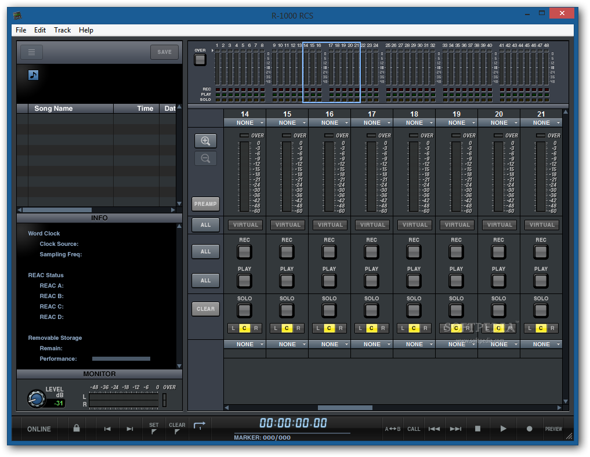Viewport: 590px width, 457px height.
Task: Click the SET marker flag icon
Action: 154,429
